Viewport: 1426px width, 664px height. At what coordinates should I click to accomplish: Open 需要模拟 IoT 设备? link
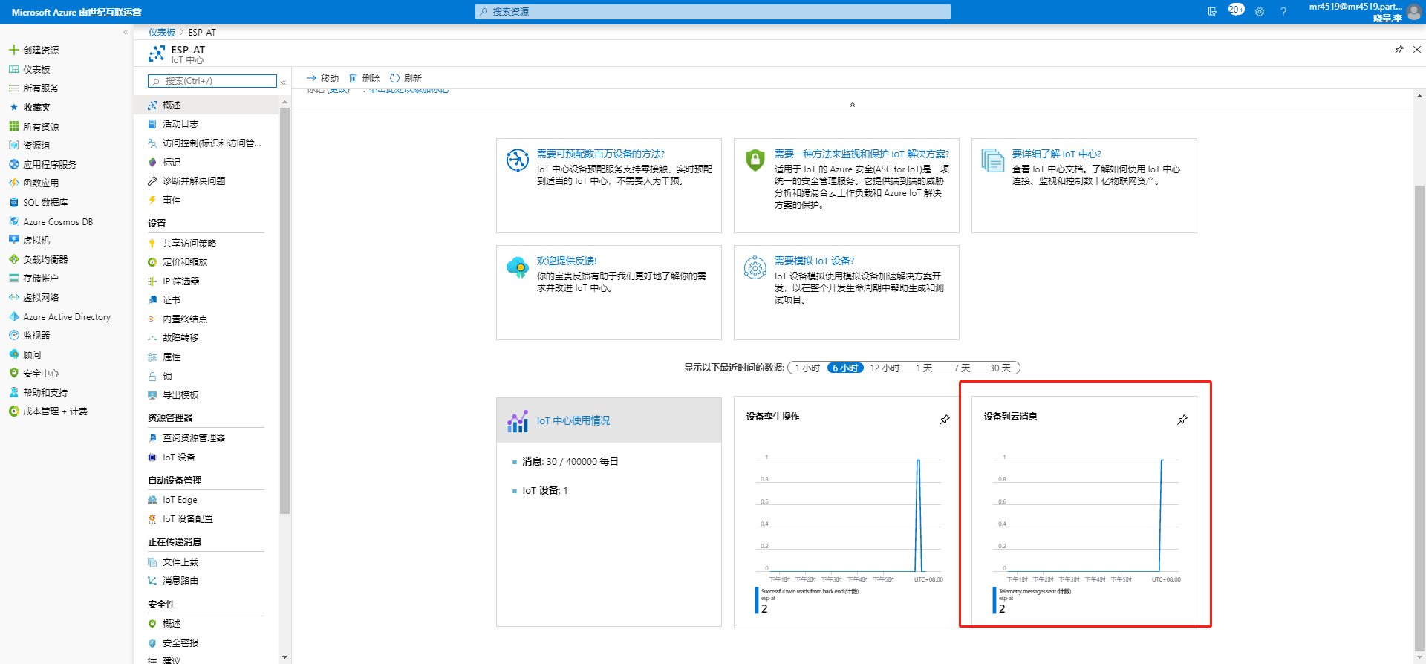click(x=814, y=261)
